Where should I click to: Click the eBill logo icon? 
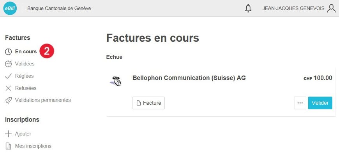click(10, 8)
